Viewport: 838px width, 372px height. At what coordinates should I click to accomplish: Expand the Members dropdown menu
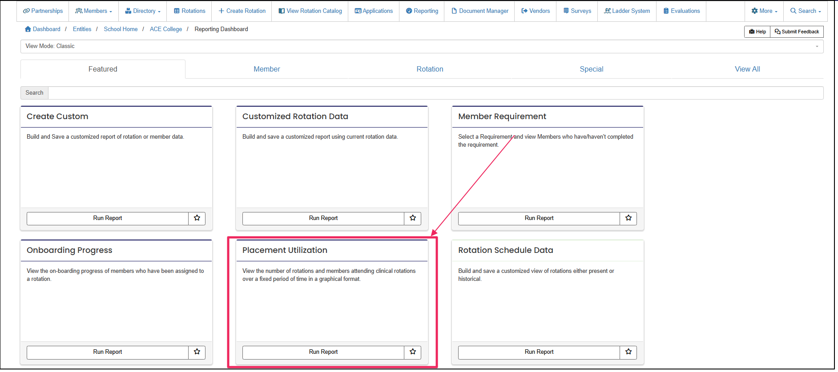(93, 11)
